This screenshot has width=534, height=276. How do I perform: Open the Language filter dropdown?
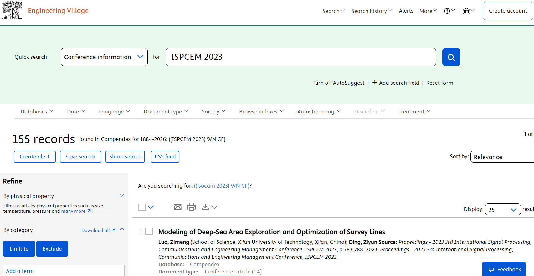(x=115, y=112)
